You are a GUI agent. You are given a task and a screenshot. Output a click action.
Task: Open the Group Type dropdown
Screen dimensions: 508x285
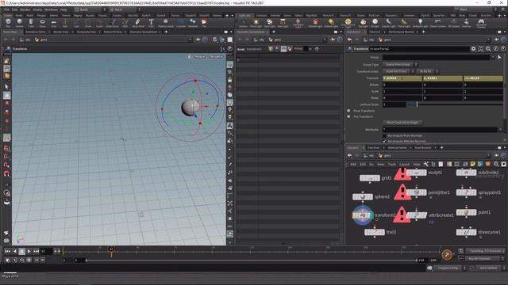[x=400, y=65]
